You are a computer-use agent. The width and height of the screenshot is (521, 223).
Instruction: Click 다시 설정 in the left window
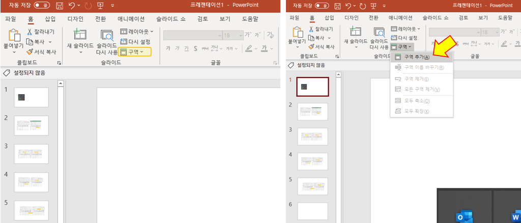click(135, 42)
